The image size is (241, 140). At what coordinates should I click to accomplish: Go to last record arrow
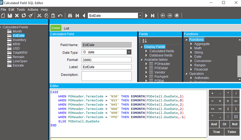152,16
